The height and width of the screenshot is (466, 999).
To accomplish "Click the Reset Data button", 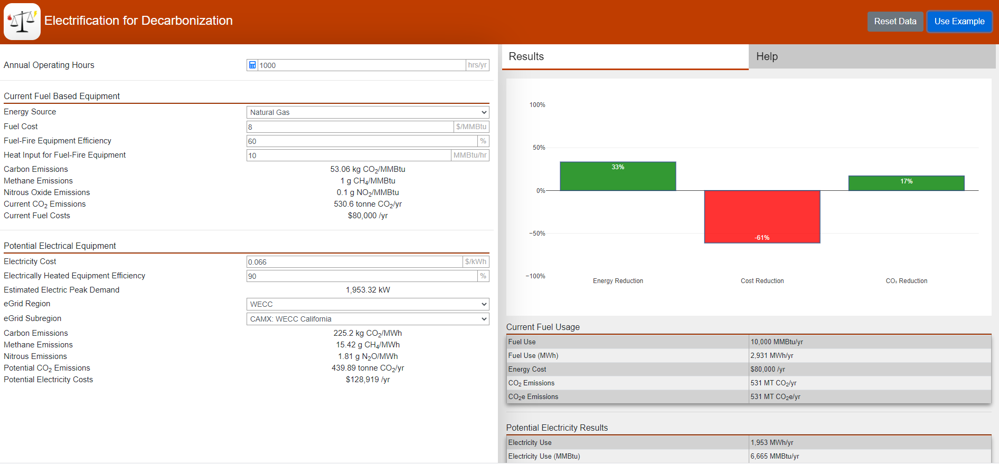I will click(895, 22).
